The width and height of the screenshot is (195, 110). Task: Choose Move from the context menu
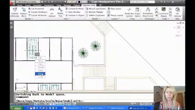40,61
